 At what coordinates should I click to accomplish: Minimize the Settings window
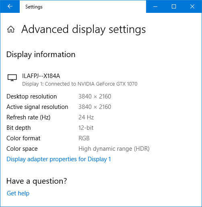coord(155,6)
